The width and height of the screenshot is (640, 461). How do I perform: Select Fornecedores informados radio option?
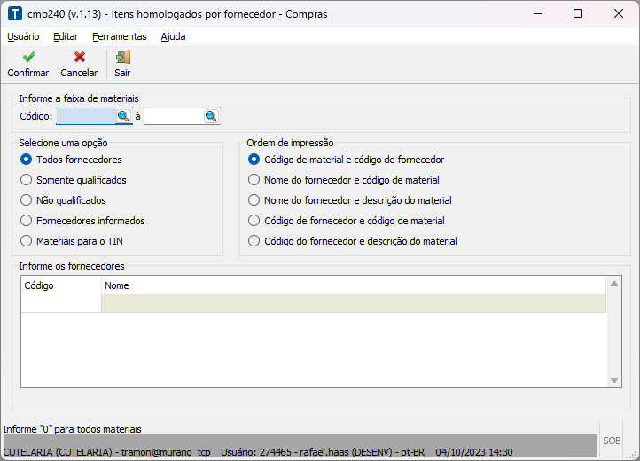click(27, 221)
